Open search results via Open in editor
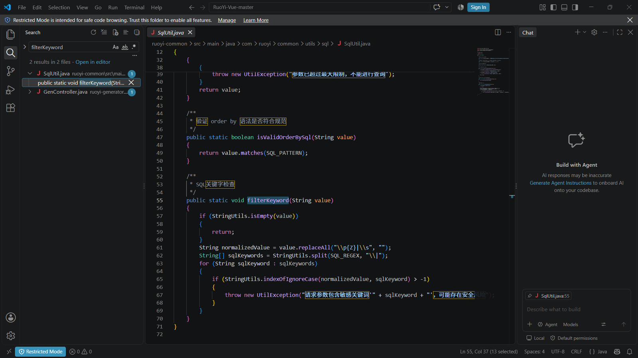Viewport: 638px width, 358px height. [93, 62]
